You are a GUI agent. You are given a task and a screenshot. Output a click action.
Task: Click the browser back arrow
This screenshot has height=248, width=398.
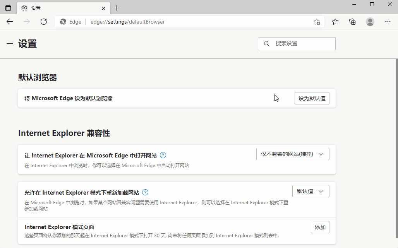click(9, 22)
